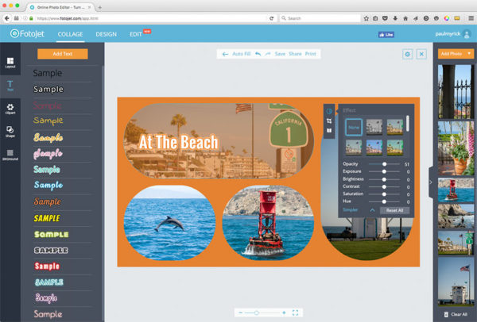This screenshot has width=477, height=322.
Task: Click the flip icon below the crop icon
Action: pos(329,131)
